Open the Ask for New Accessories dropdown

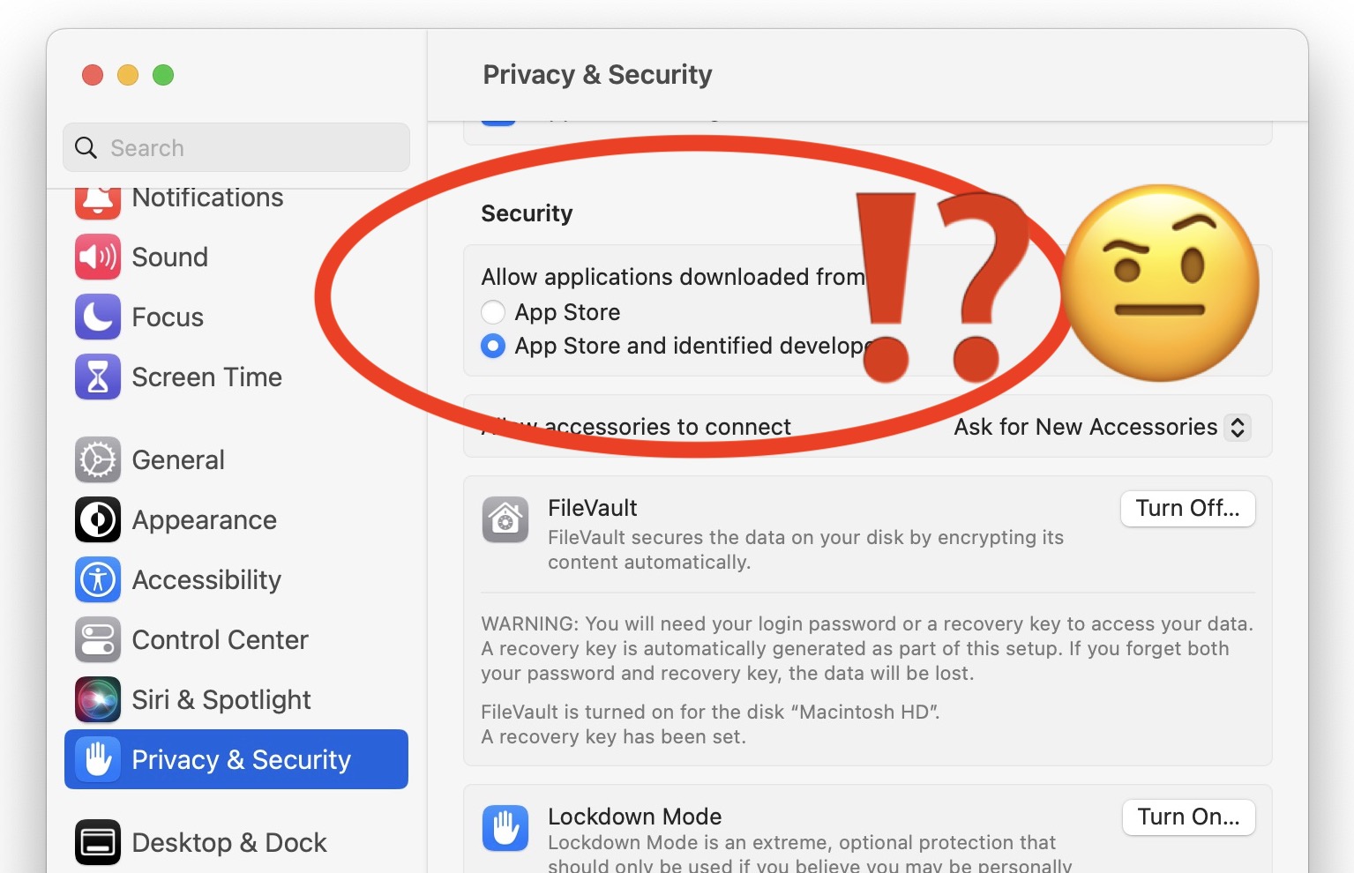click(x=1102, y=427)
